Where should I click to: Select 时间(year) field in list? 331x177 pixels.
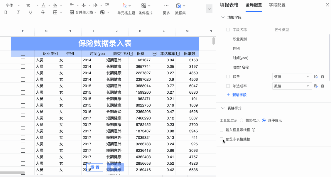(x=240, y=58)
